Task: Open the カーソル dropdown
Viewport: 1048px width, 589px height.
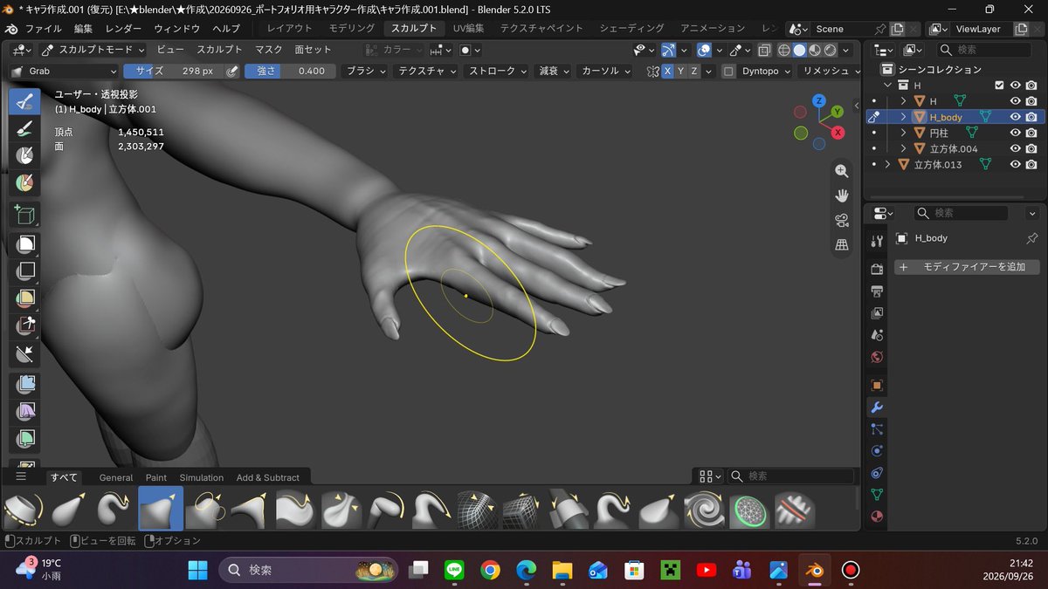Action: pos(606,72)
